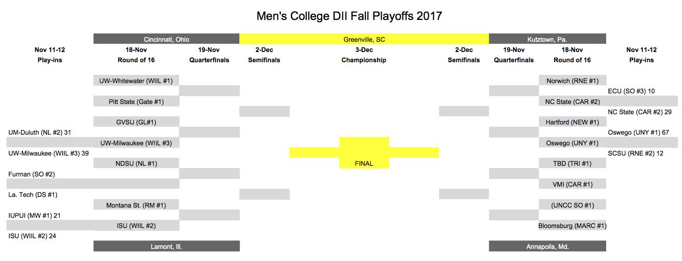Click the Men's College DII Fall Playoffs title

[x=349, y=16]
